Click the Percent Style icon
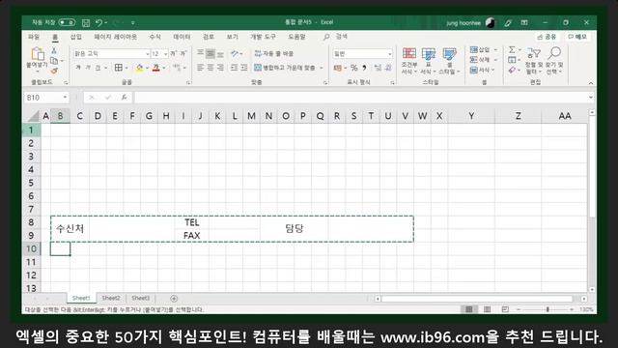 [x=354, y=68]
